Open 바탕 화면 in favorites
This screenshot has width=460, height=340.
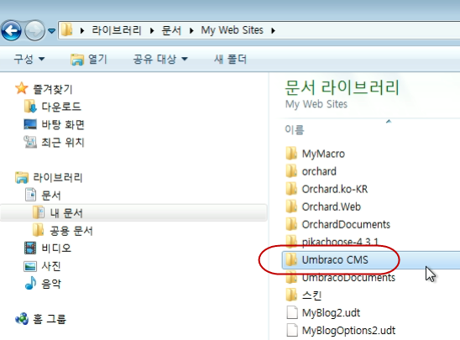pyautogui.click(x=63, y=124)
